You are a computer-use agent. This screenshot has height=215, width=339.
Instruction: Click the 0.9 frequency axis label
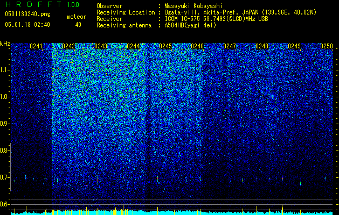click(x=4, y=124)
